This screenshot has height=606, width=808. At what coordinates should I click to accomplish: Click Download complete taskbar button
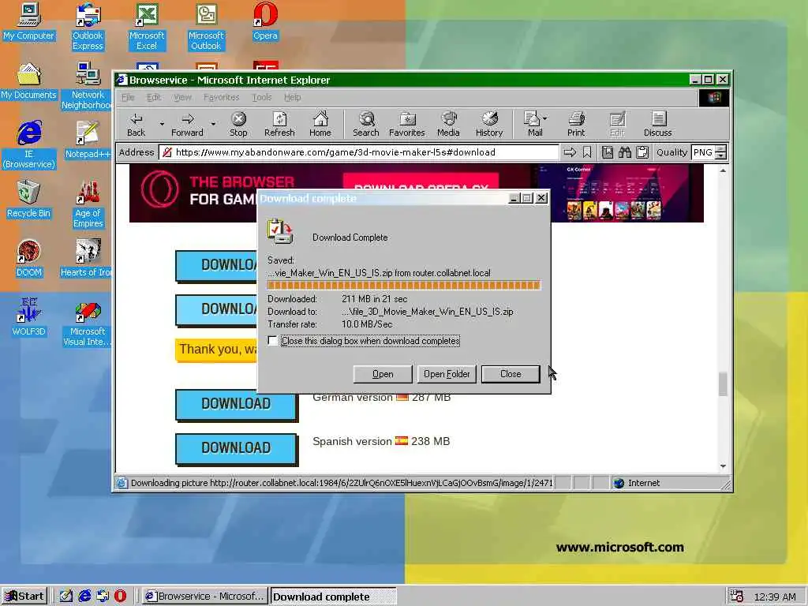pos(334,597)
